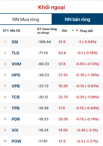Screen dimensions: 103x146
Task: Click PDR stock symbol
Action: click(16, 119)
